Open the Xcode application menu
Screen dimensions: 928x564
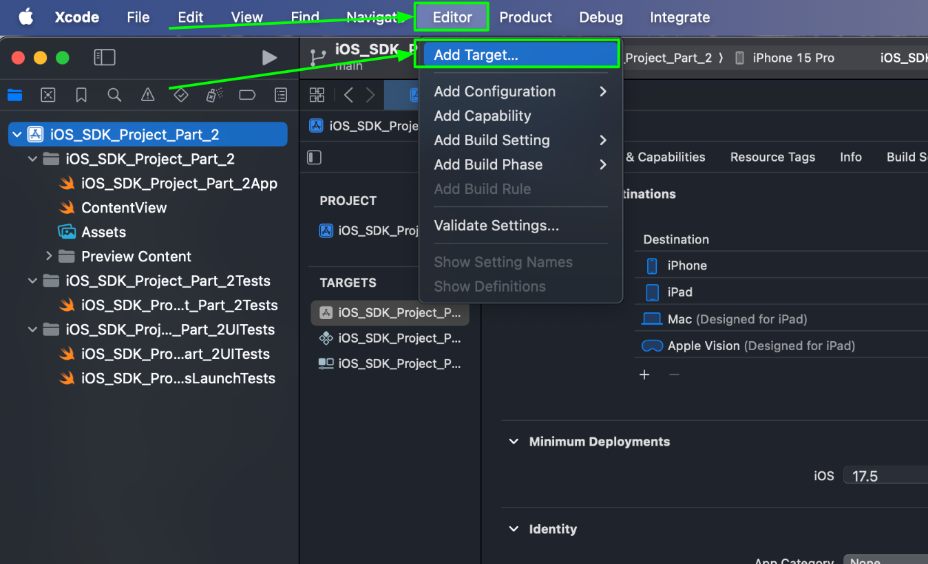point(77,17)
